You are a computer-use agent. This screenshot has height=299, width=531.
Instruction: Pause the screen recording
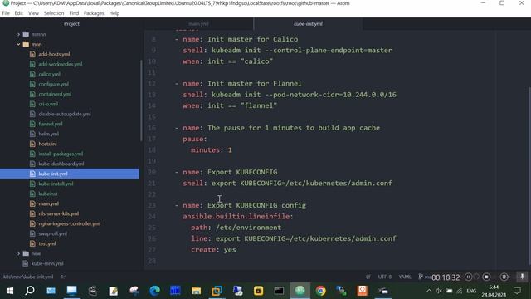click(468, 277)
